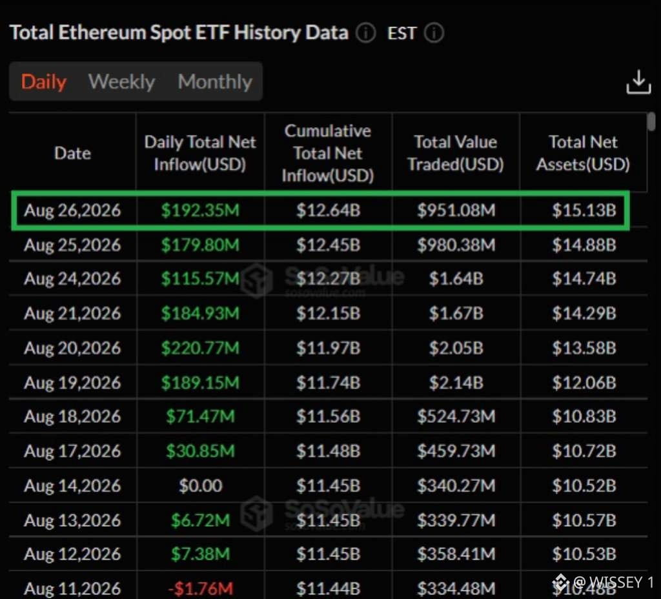Click the $2.14B value traded cell
Screen dimensions: 661x599
pos(456,383)
